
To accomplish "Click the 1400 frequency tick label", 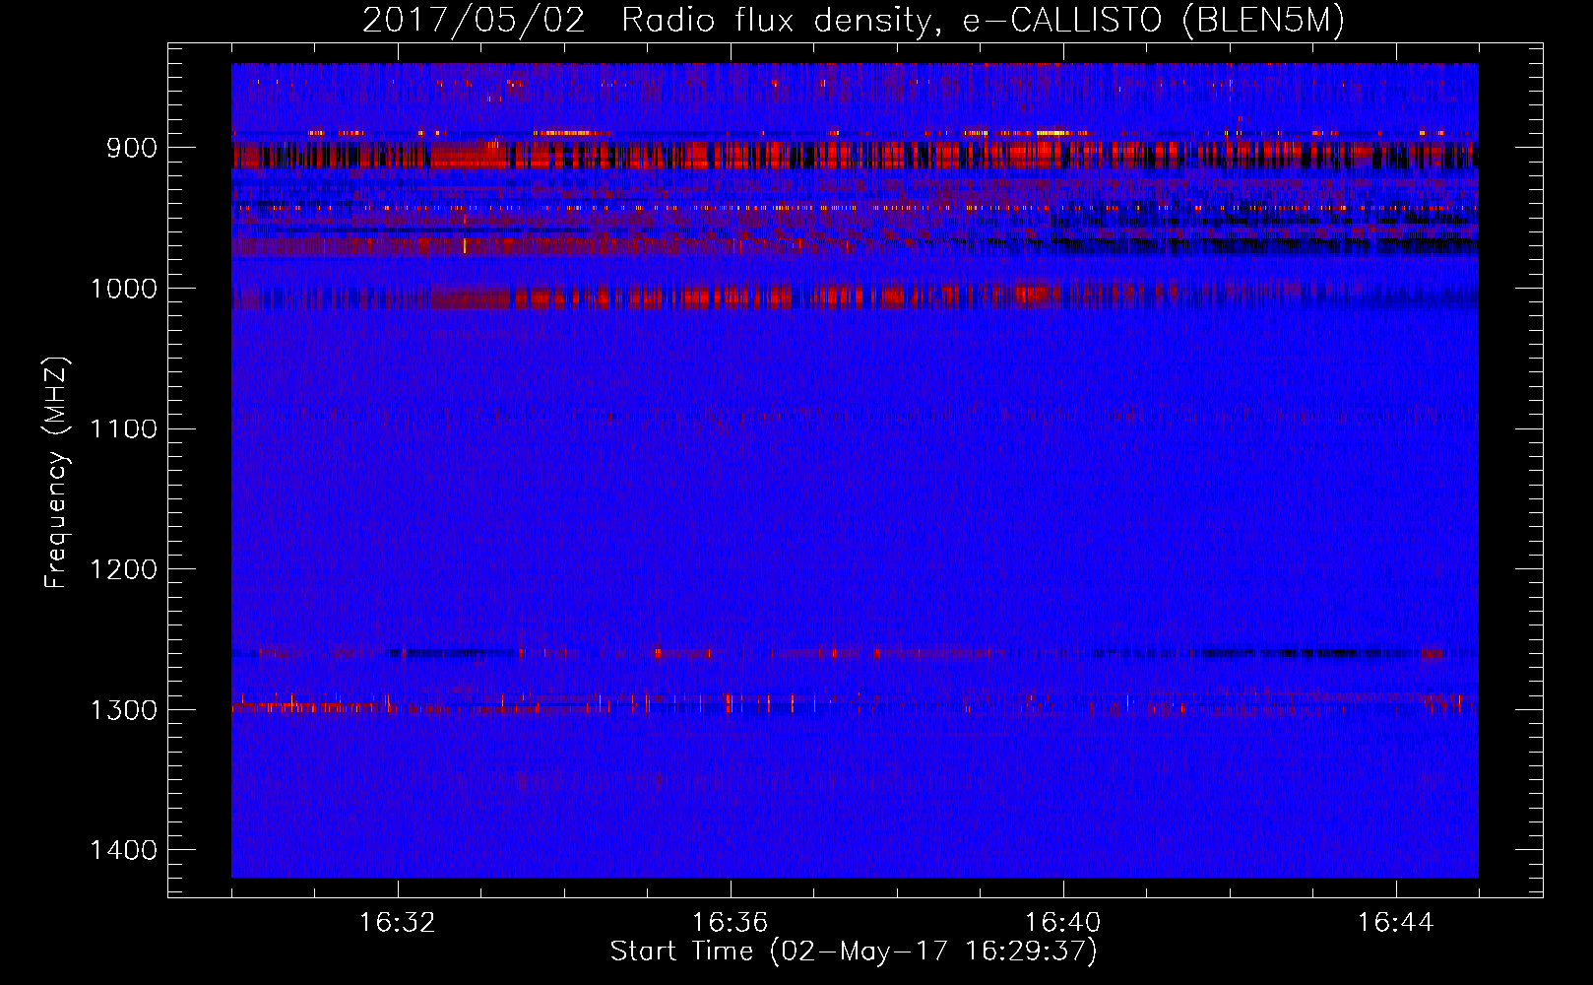I will [124, 850].
